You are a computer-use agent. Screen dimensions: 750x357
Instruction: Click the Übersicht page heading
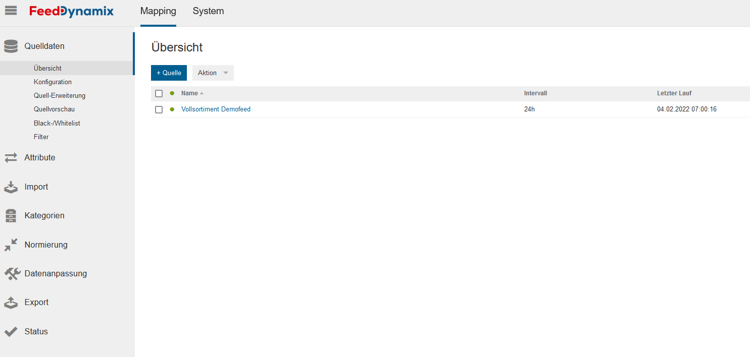pos(177,47)
